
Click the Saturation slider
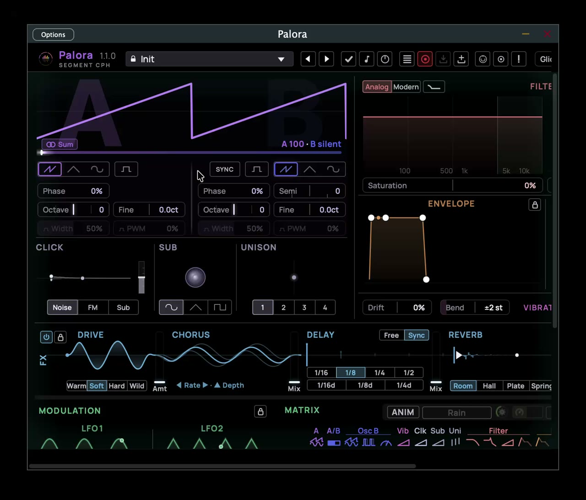click(x=453, y=186)
